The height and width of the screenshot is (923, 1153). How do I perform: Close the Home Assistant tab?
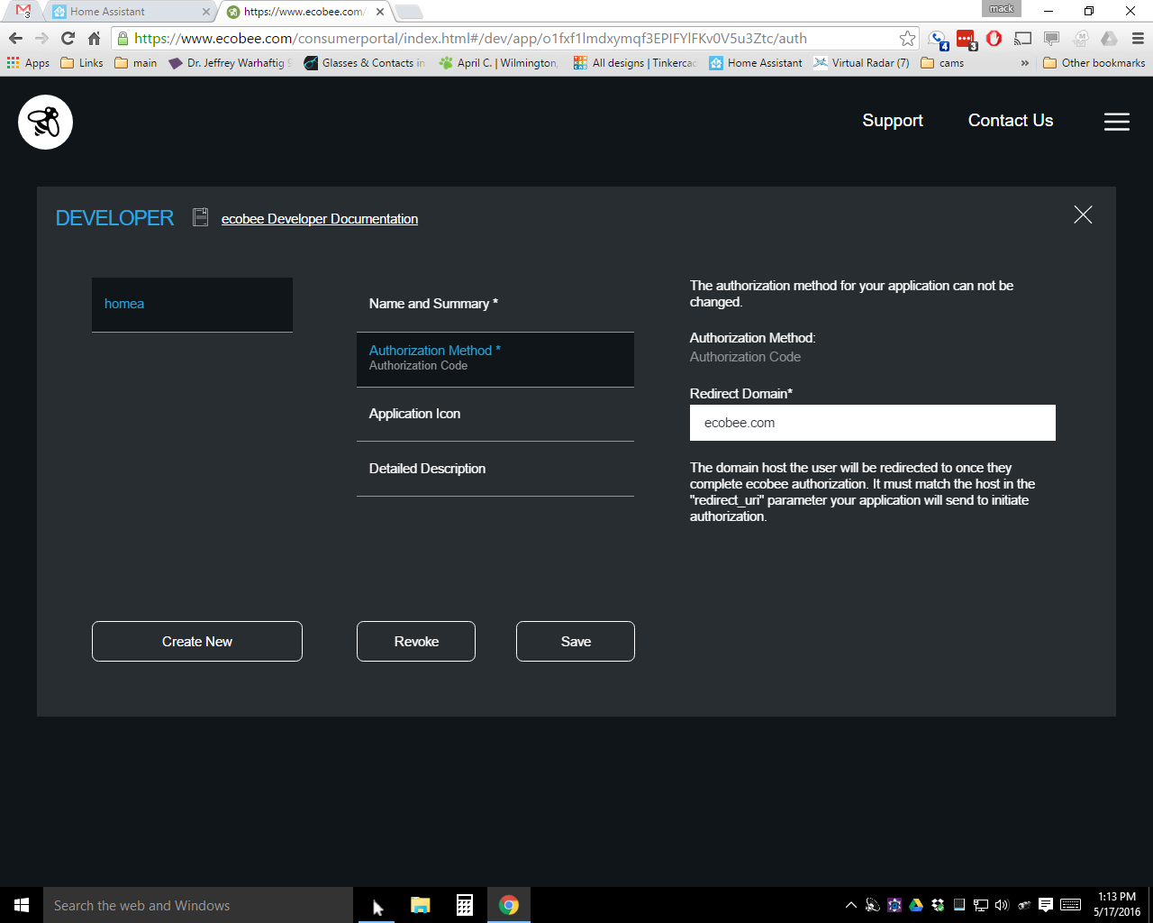tap(206, 12)
